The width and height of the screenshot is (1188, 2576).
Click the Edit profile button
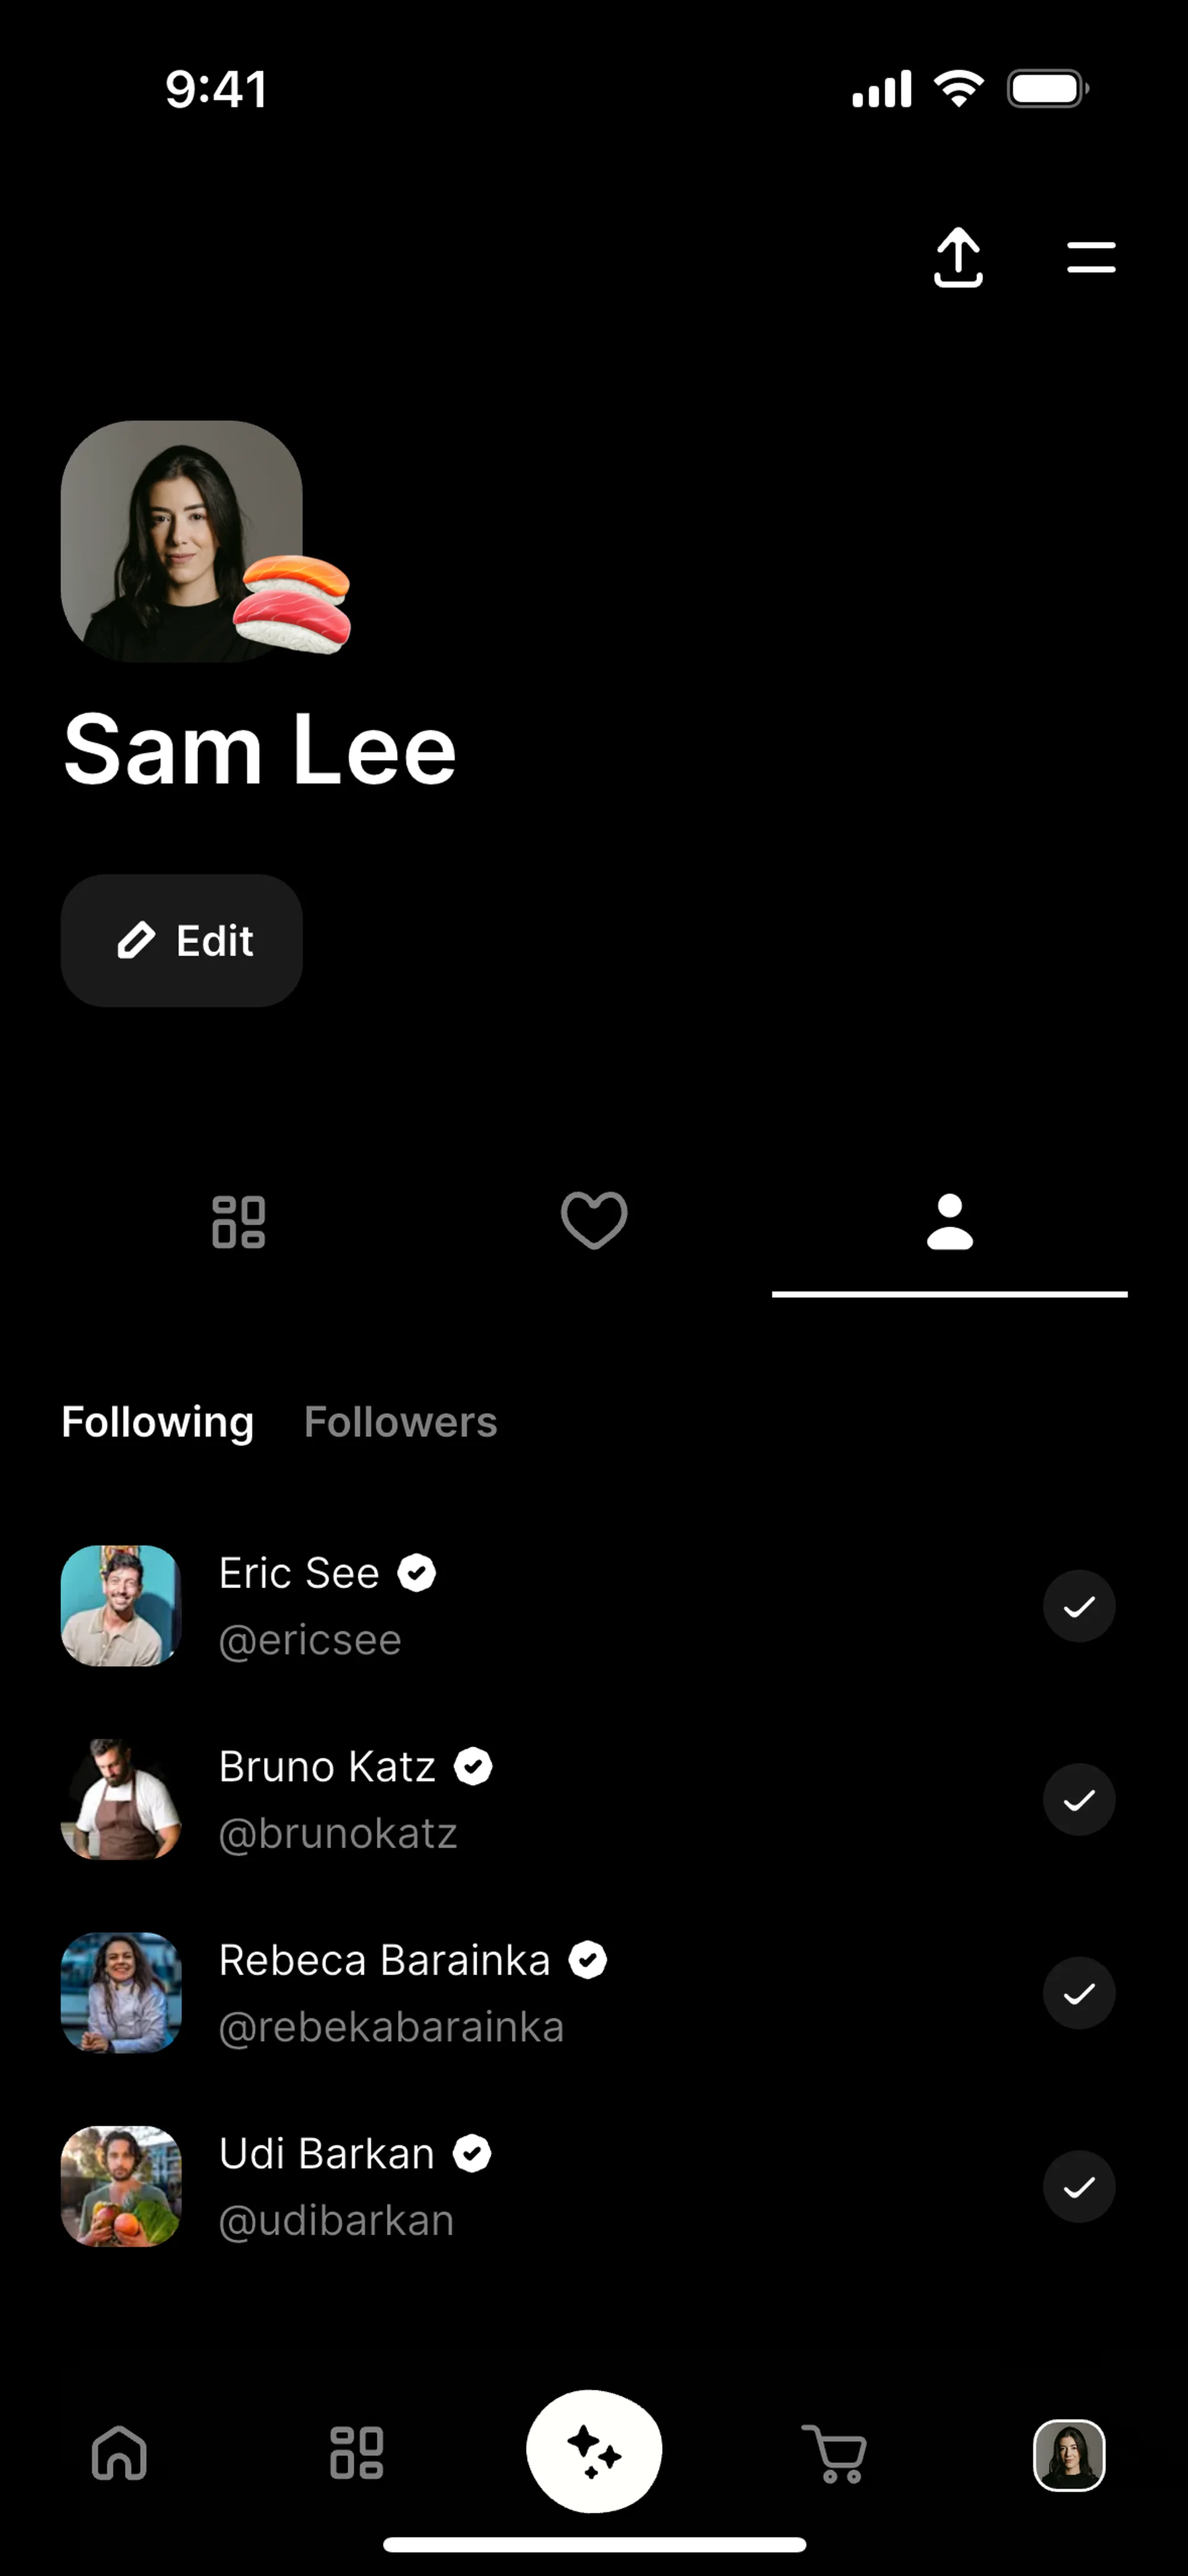(182, 941)
